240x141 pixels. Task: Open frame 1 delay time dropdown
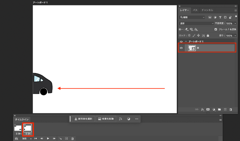coord(19,134)
